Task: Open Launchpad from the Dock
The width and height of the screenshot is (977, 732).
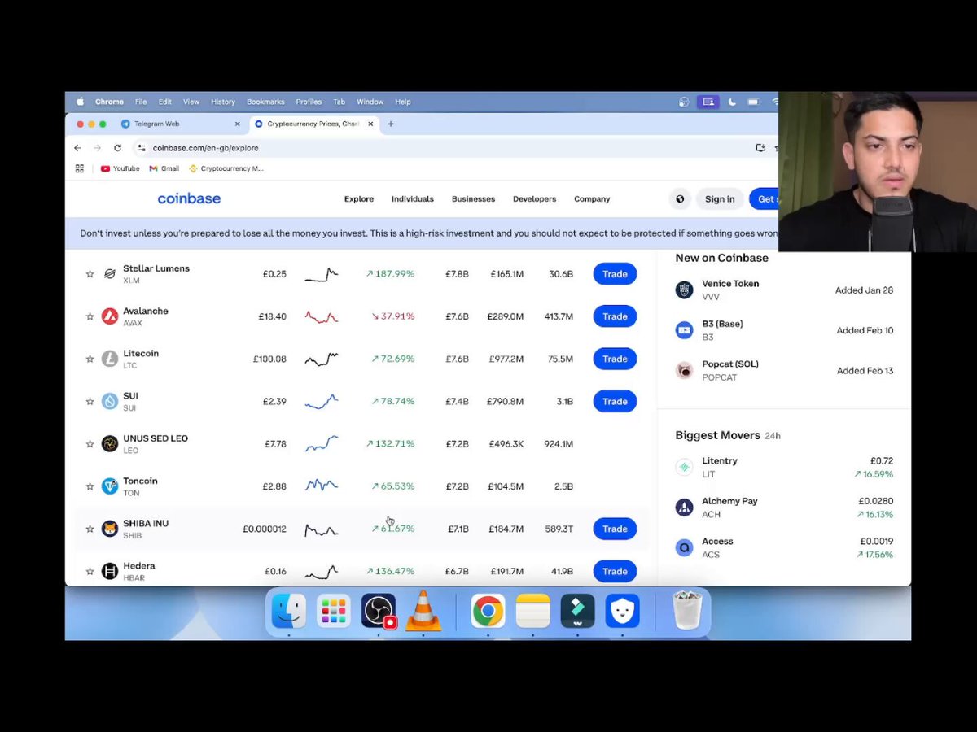Action: pyautogui.click(x=333, y=611)
